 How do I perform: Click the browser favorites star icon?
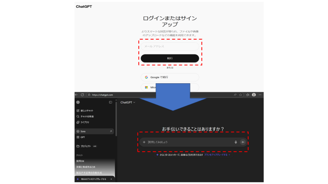point(241,95)
